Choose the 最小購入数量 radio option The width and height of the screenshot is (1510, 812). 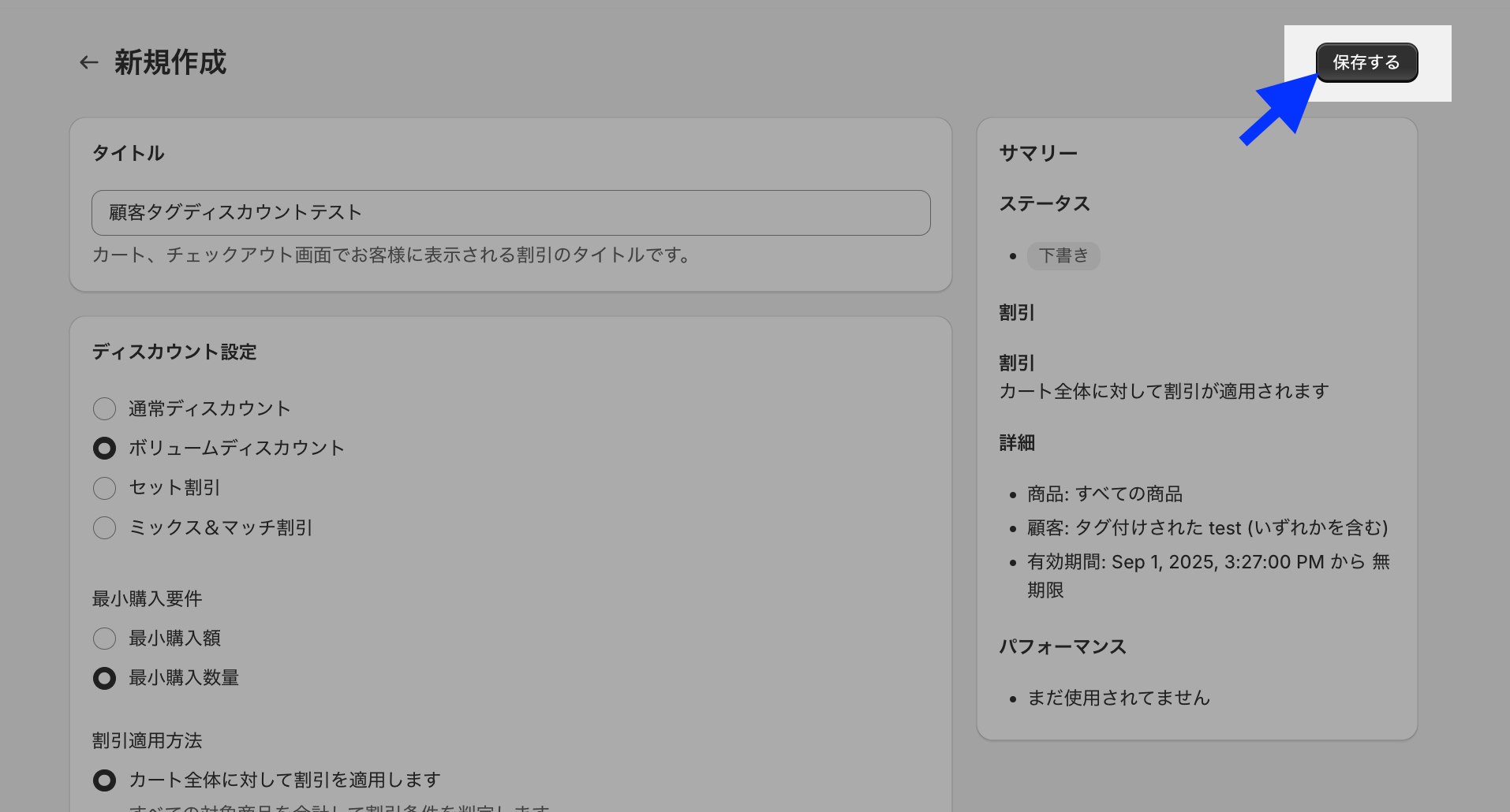click(x=104, y=678)
